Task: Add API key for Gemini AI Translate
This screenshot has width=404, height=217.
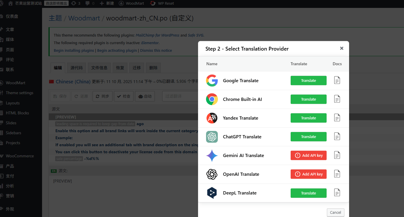Action: coord(308,155)
